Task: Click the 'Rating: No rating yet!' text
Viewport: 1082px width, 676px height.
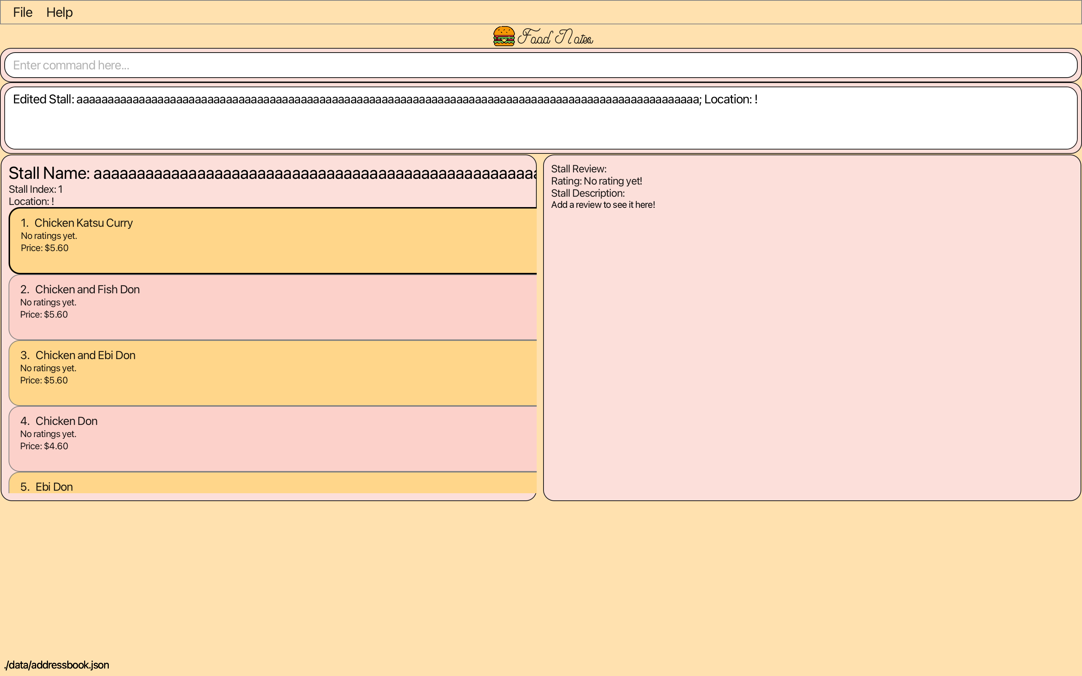Action: pyautogui.click(x=596, y=181)
